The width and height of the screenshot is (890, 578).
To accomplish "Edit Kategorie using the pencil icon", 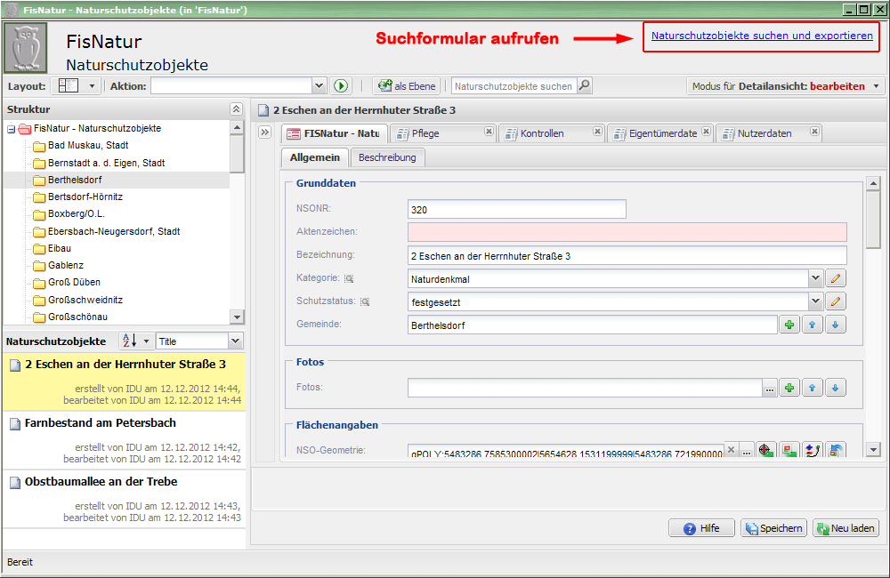I will pos(835,278).
